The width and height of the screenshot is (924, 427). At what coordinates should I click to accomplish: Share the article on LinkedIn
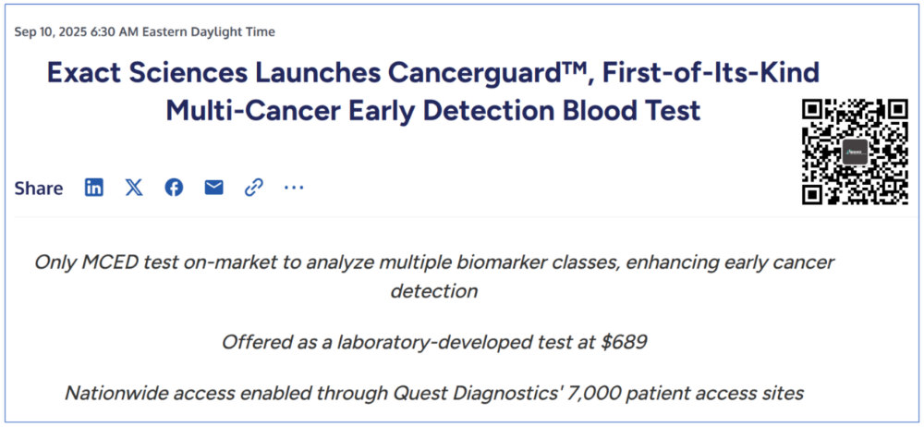(x=93, y=188)
